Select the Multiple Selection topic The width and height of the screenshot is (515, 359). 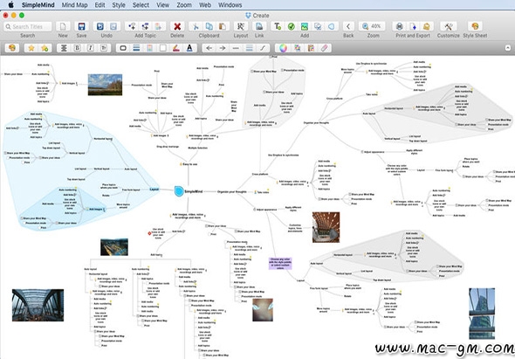pos(198,148)
